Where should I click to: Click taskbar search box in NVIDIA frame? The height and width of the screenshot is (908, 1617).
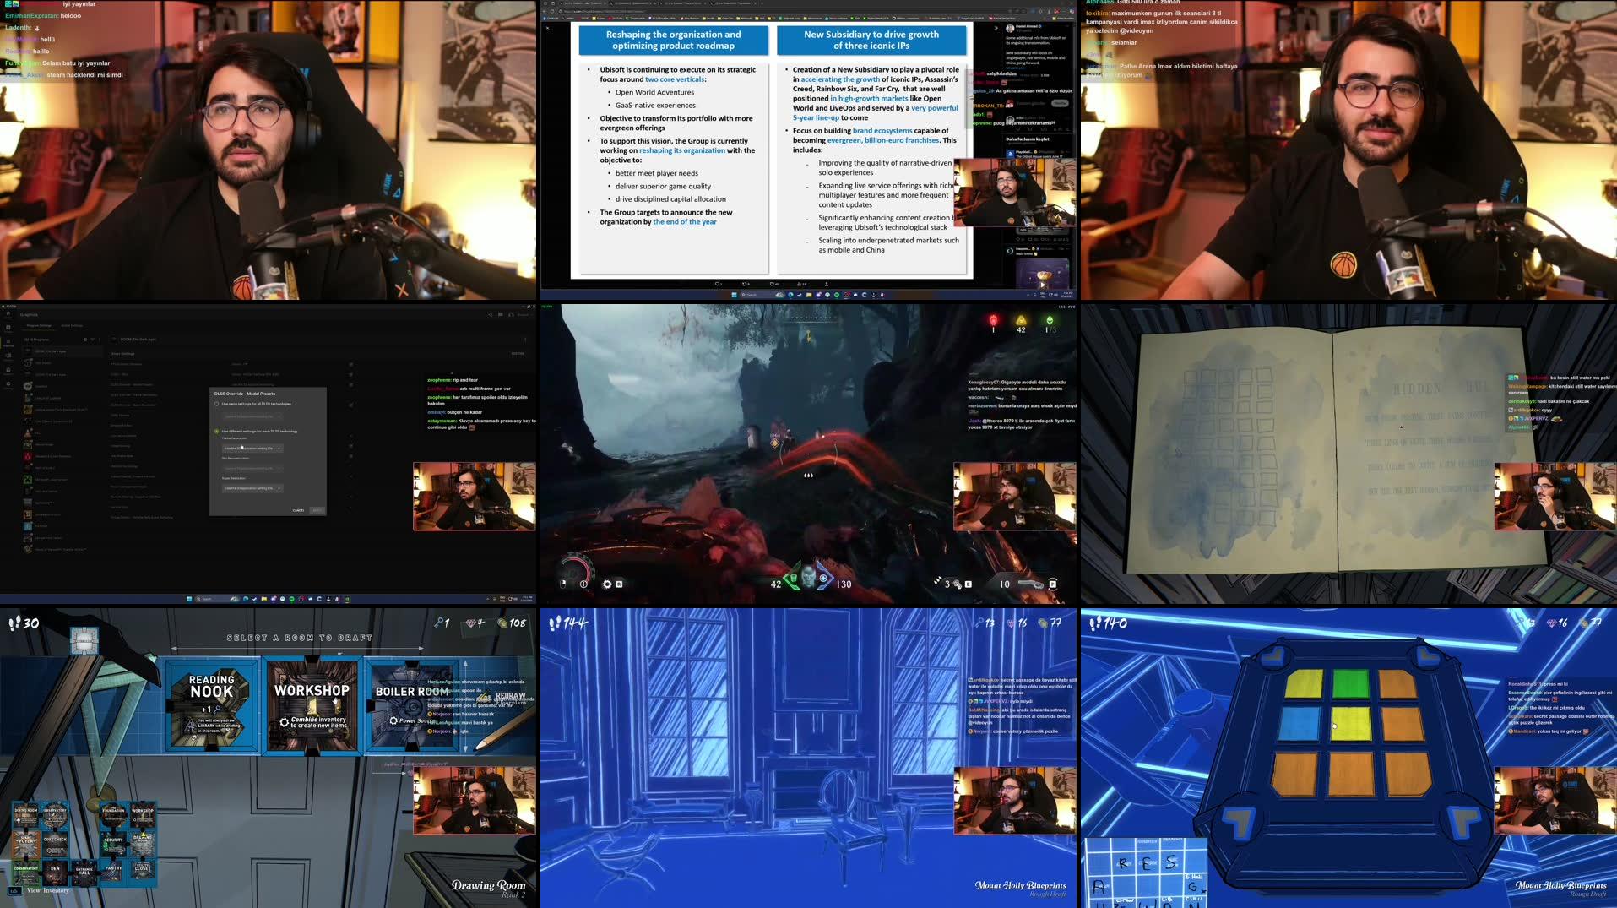click(x=218, y=599)
